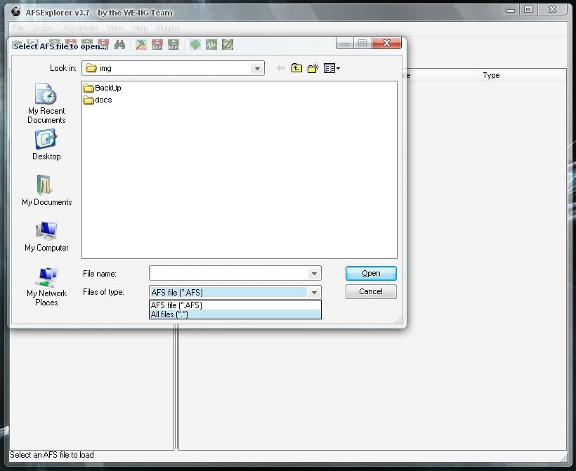Click the Cancel button
576x471 pixels.
371,291
